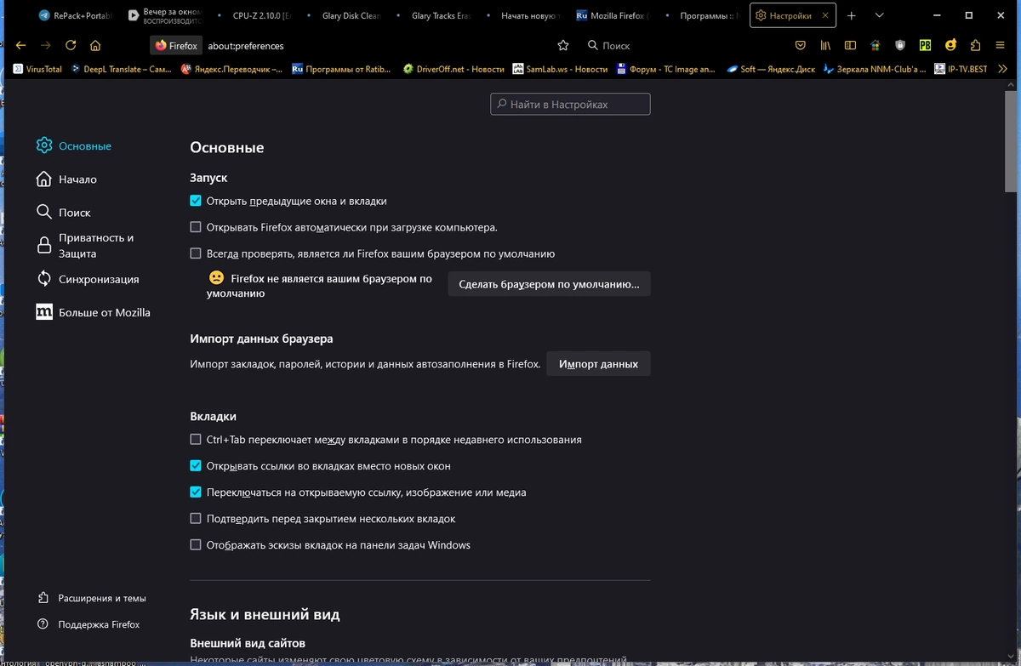Enable 'Всегда проверять' default browser checkbox

[196, 253]
